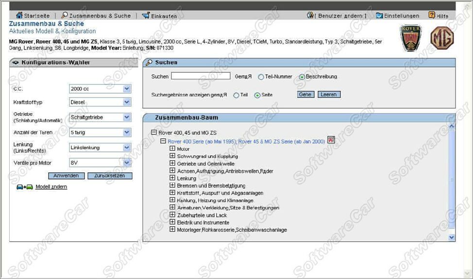Choose the Teil results radio option
The height and width of the screenshot is (279, 473).
pyautogui.click(x=236, y=95)
